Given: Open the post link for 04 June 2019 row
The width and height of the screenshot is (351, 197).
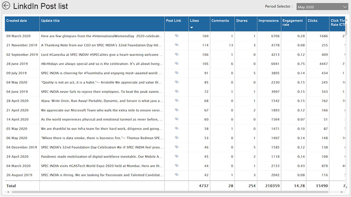Looking at the screenshot, I should [x=176, y=91].
